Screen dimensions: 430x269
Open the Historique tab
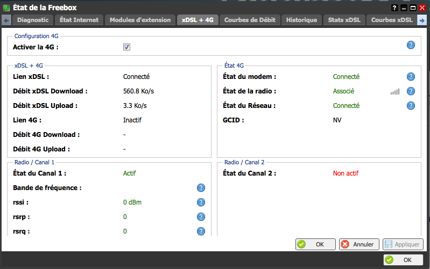pos(302,20)
